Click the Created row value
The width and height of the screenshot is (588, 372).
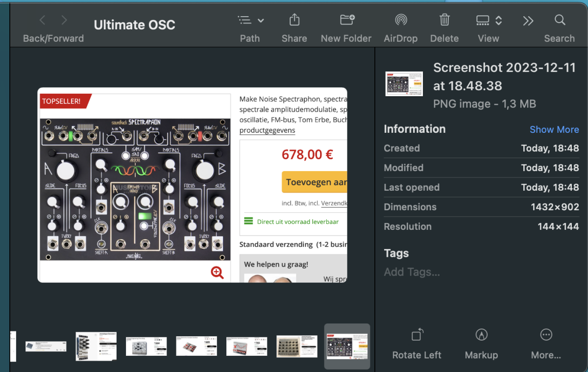550,148
